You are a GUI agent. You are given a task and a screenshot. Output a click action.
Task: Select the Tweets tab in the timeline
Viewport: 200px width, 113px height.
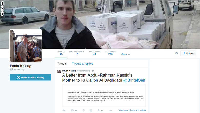pyautogui.click(x=62, y=64)
